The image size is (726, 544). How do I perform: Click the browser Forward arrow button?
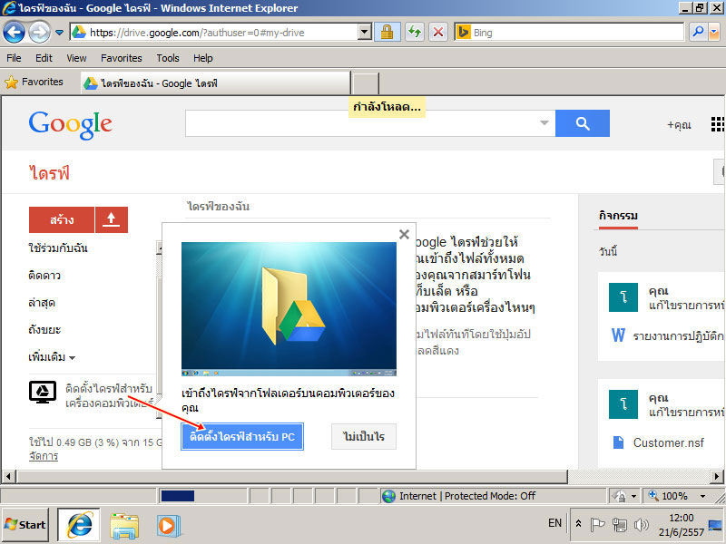click(x=39, y=33)
